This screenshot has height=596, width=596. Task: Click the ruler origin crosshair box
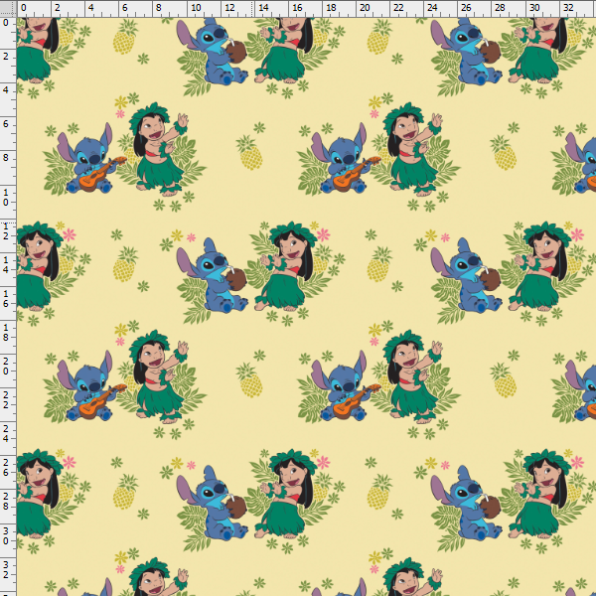pyautogui.click(x=7, y=7)
